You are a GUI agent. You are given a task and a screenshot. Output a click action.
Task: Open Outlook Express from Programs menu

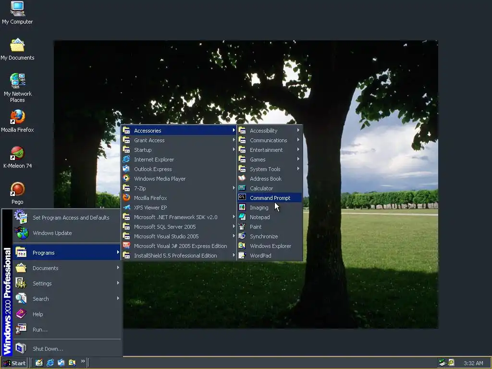(179, 169)
